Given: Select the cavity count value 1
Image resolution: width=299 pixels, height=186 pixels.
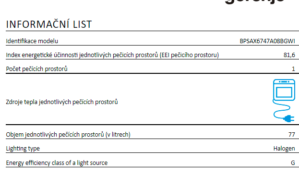Looking at the screenshot, I should [x=293, y=69].
